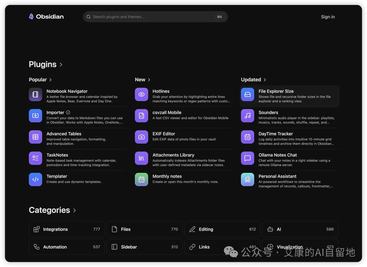Open the Automation category card
This screenshot has width=367, height=267.
coord(67,247)
